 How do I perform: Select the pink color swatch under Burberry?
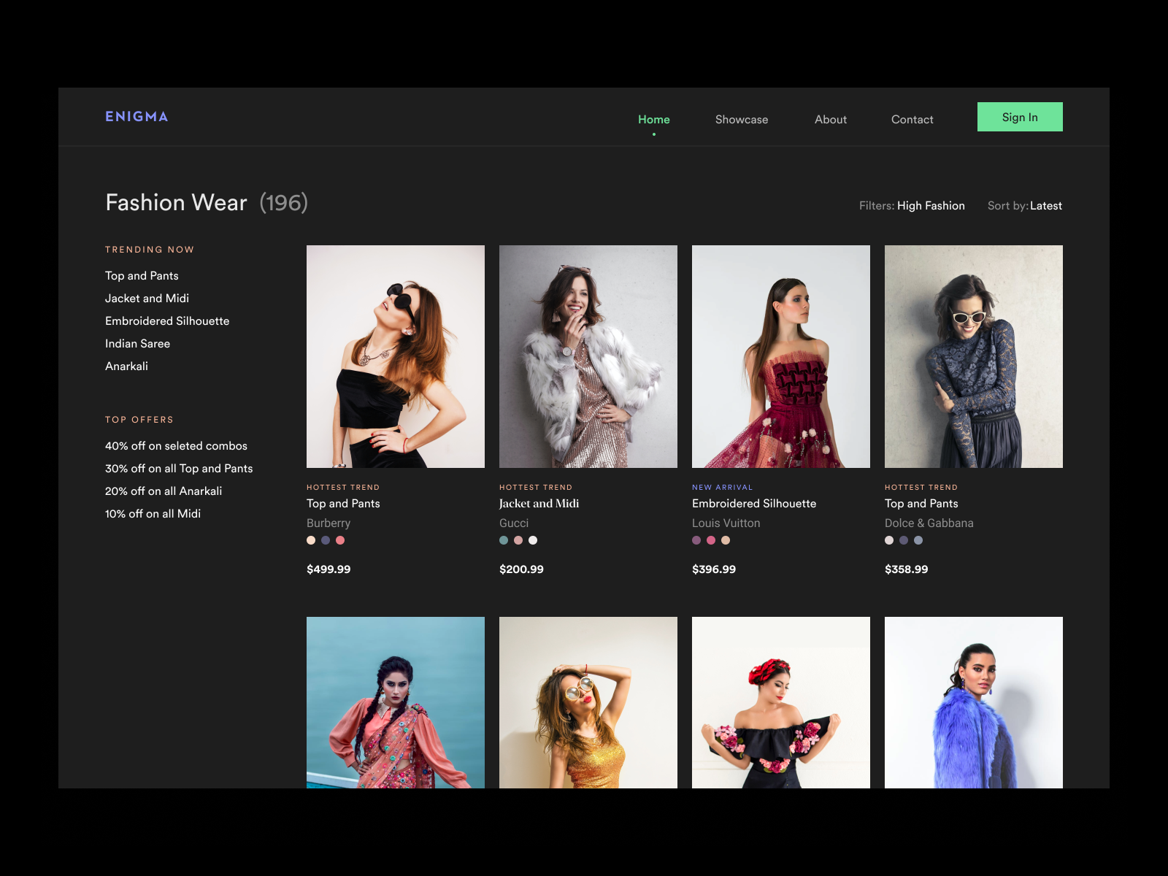tap(340, 540)
